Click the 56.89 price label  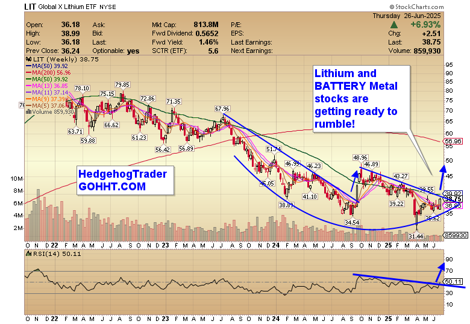[x=186, y=148]
